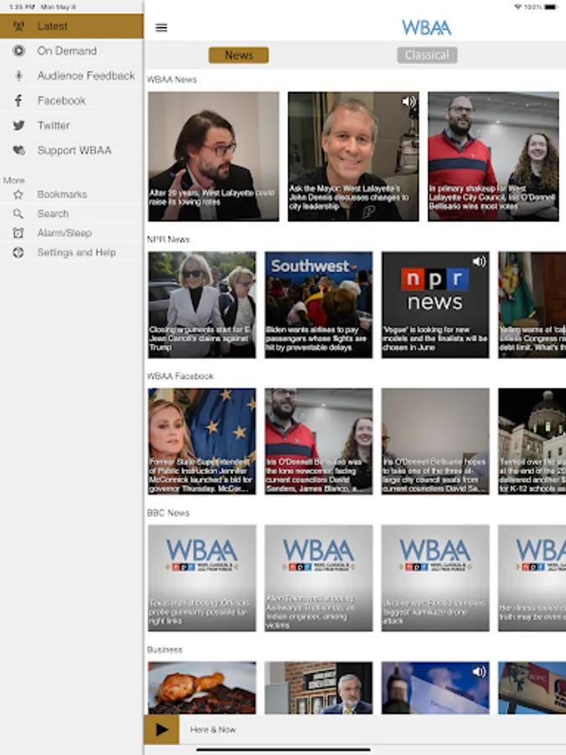This screenshot has height=755, width=566.
Task: Tap speaker icon on Ask the Mayor story
Action: (408, 102)
